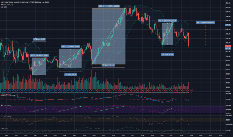233x137 pixels.
Task: Select the MACD (15, 30, close, 9) legend
Action: (x=9, y=95)
